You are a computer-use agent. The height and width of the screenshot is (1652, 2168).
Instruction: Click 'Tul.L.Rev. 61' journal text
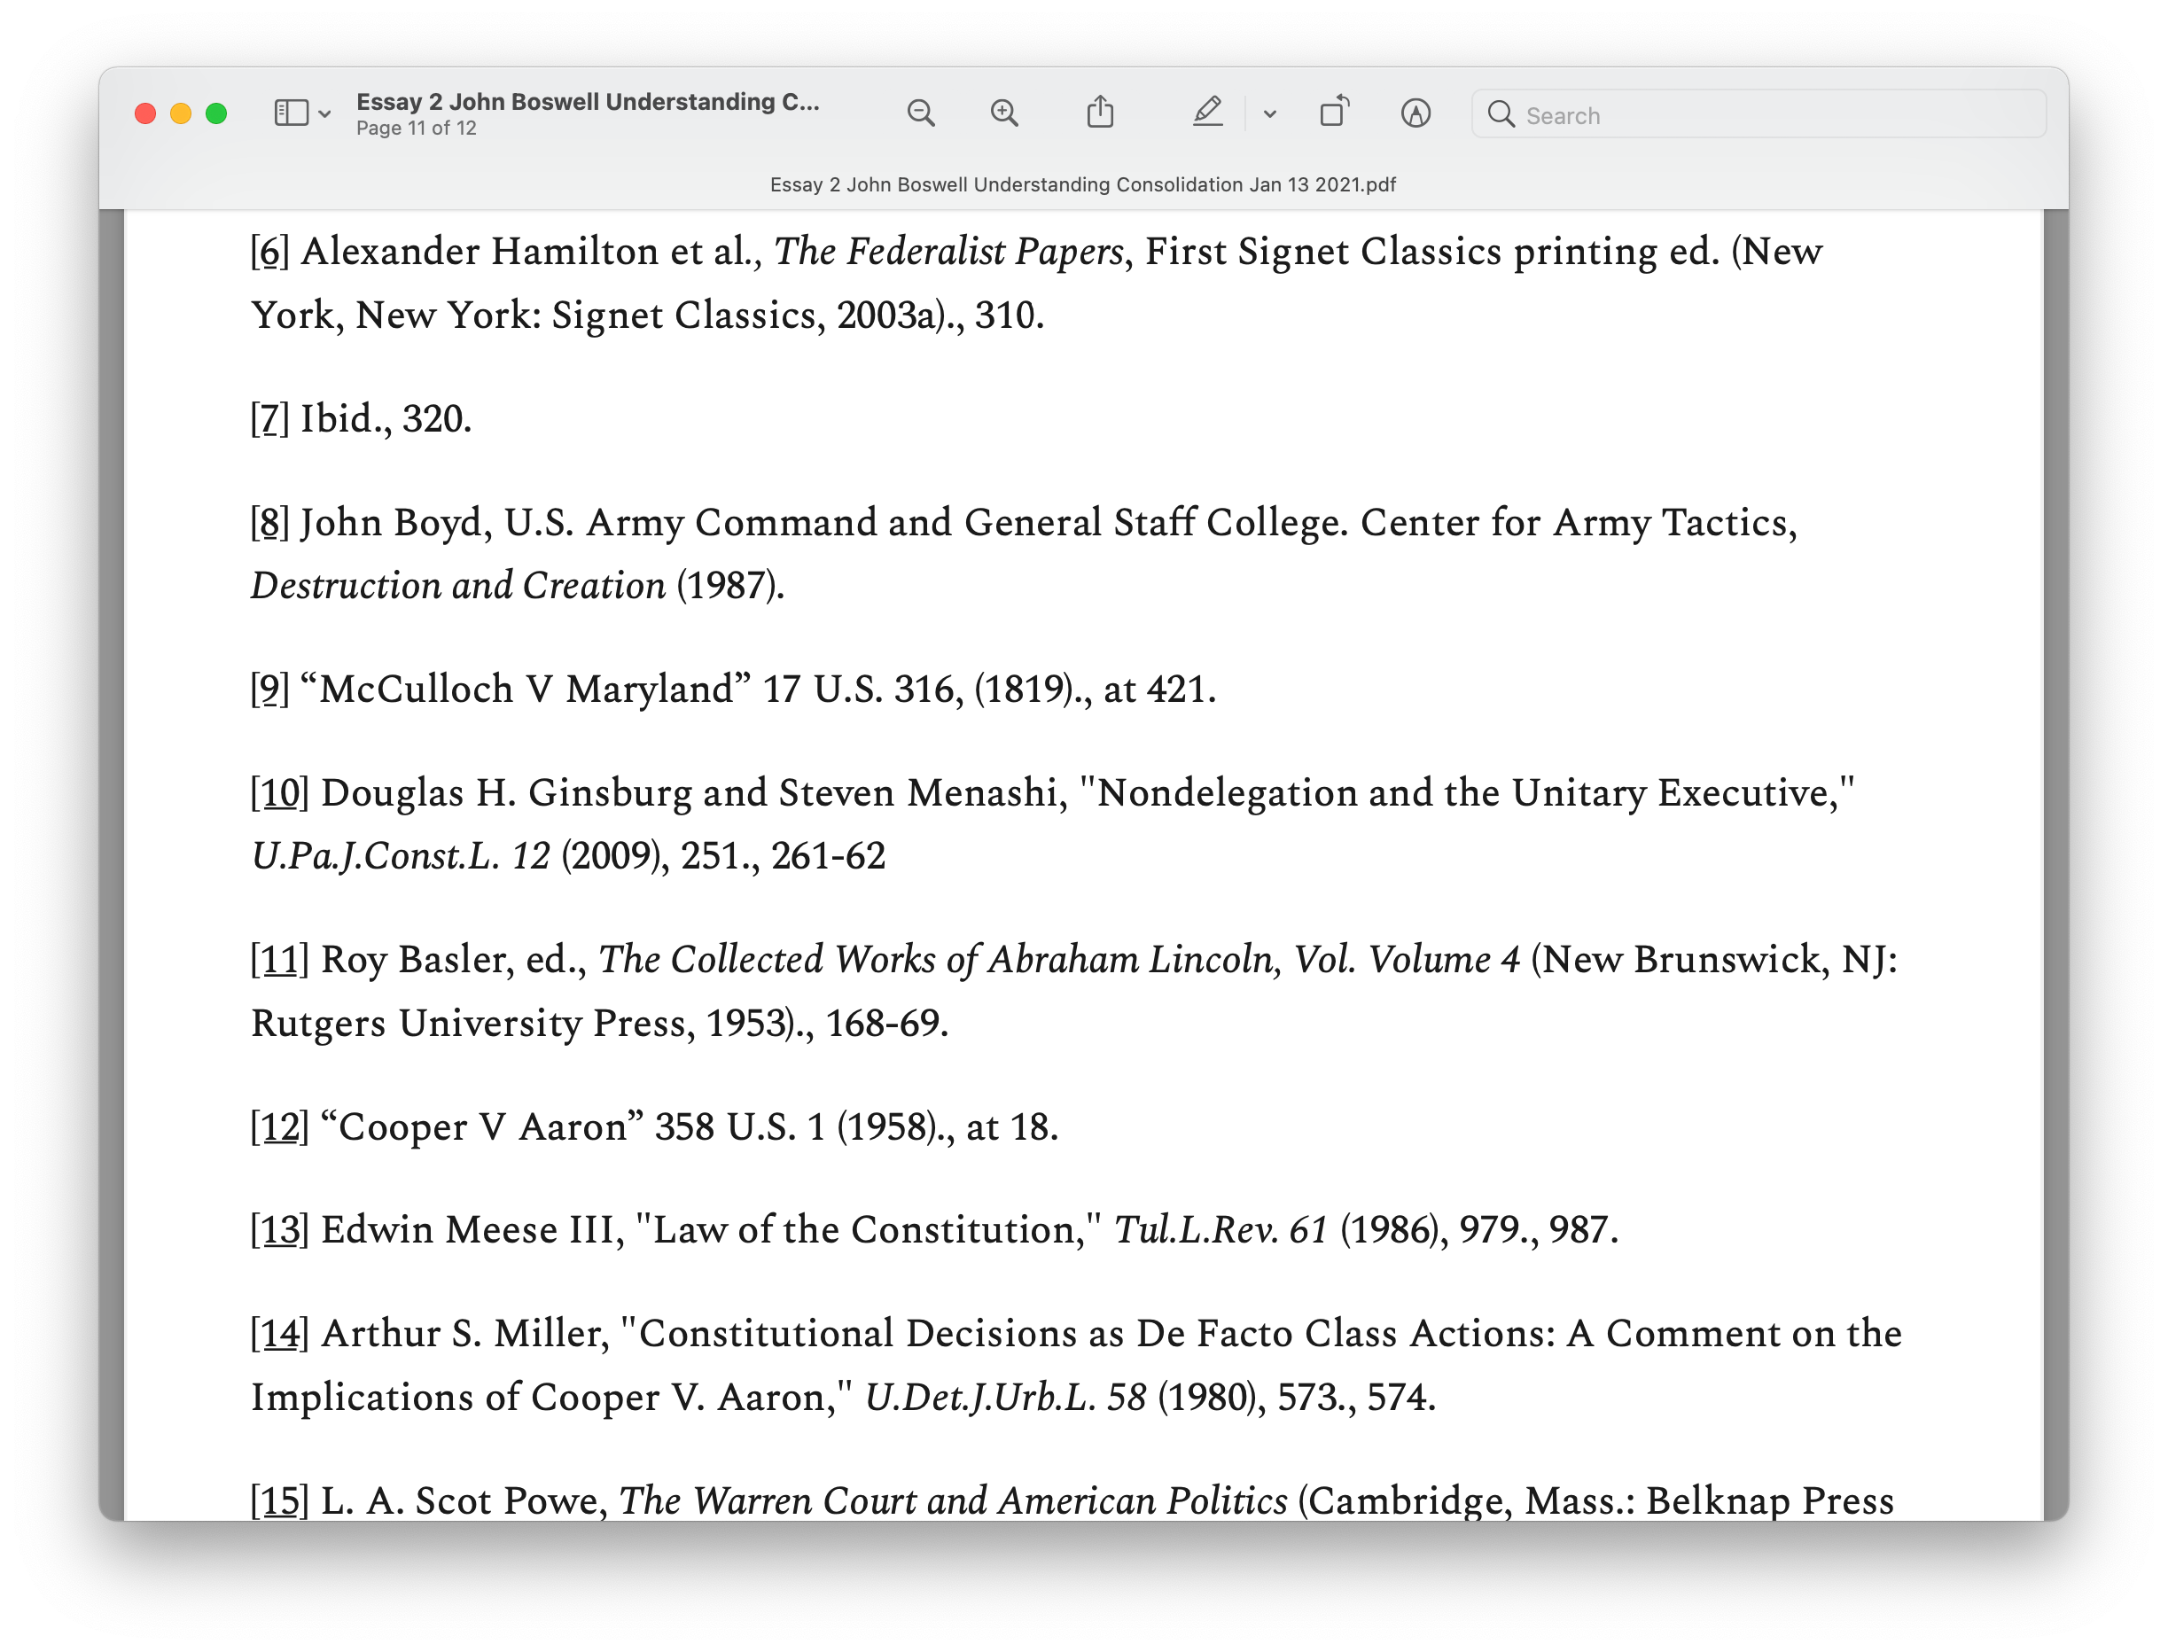[x=1221, y=1231]
